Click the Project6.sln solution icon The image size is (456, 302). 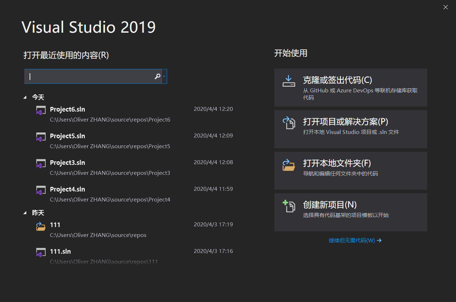click(41, 110)
